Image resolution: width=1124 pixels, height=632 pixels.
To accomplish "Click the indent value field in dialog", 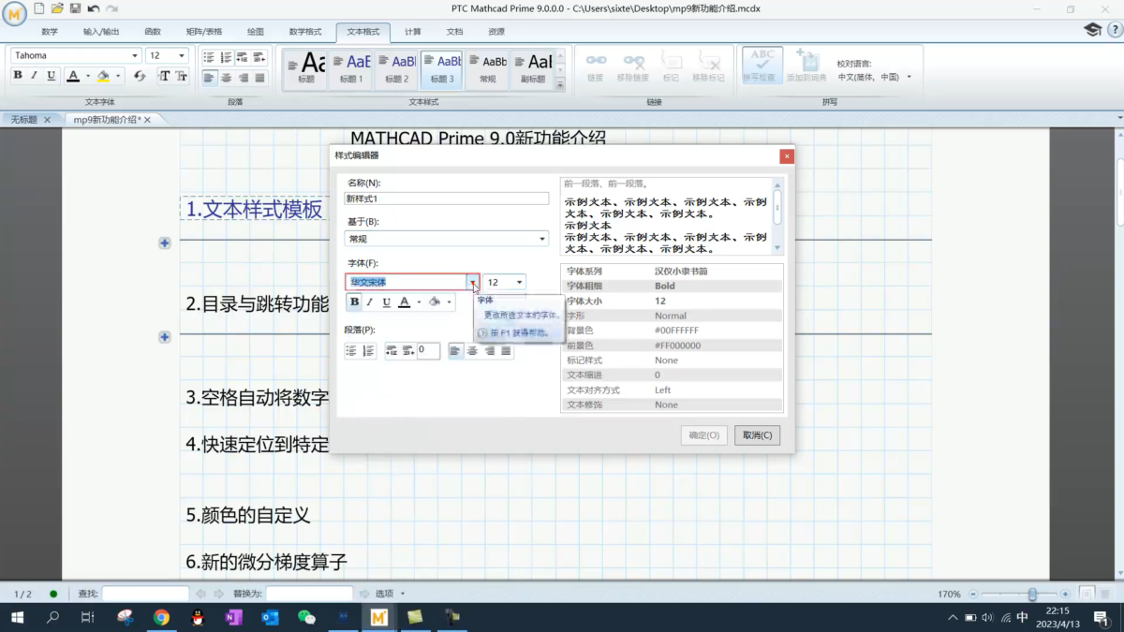I will [x=428, y=350].
